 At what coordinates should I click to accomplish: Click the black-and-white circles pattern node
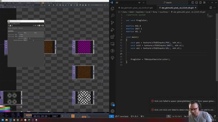pyautogui.click(x=84, y=98)
